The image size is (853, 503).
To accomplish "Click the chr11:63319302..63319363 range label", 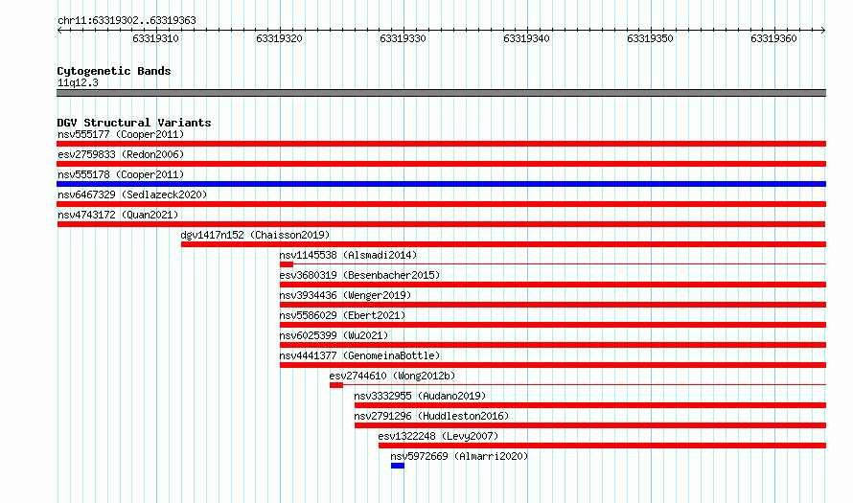I will [127, 21].
